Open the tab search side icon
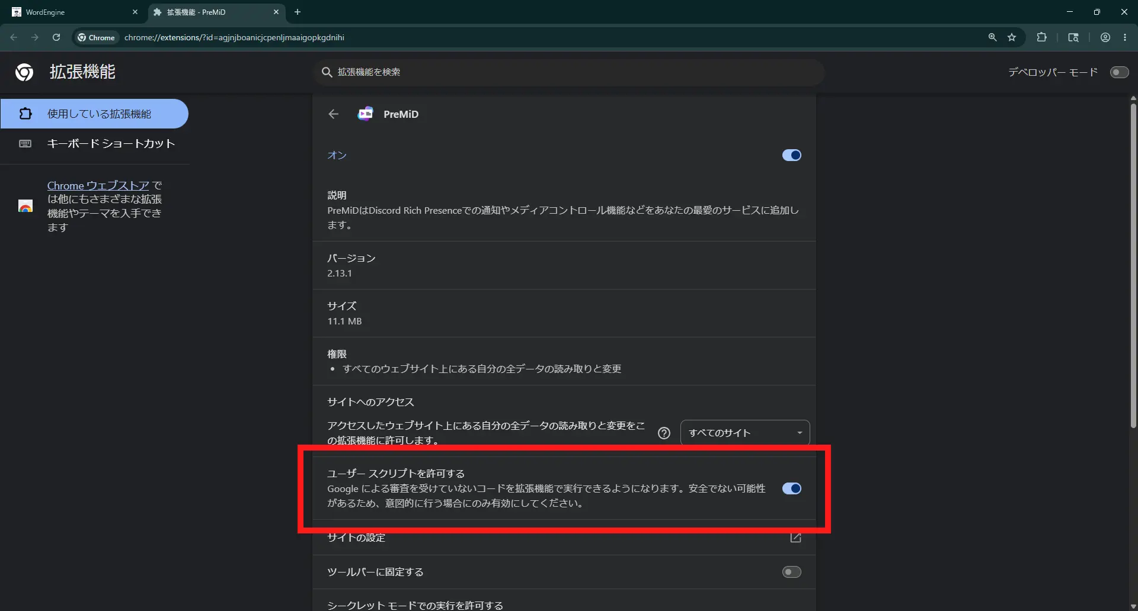This screenshot has height=611, width=1138. click(1073, 37)
